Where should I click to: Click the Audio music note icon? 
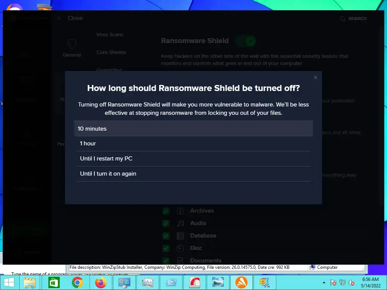pyautogui.click(x=180, y=224)
